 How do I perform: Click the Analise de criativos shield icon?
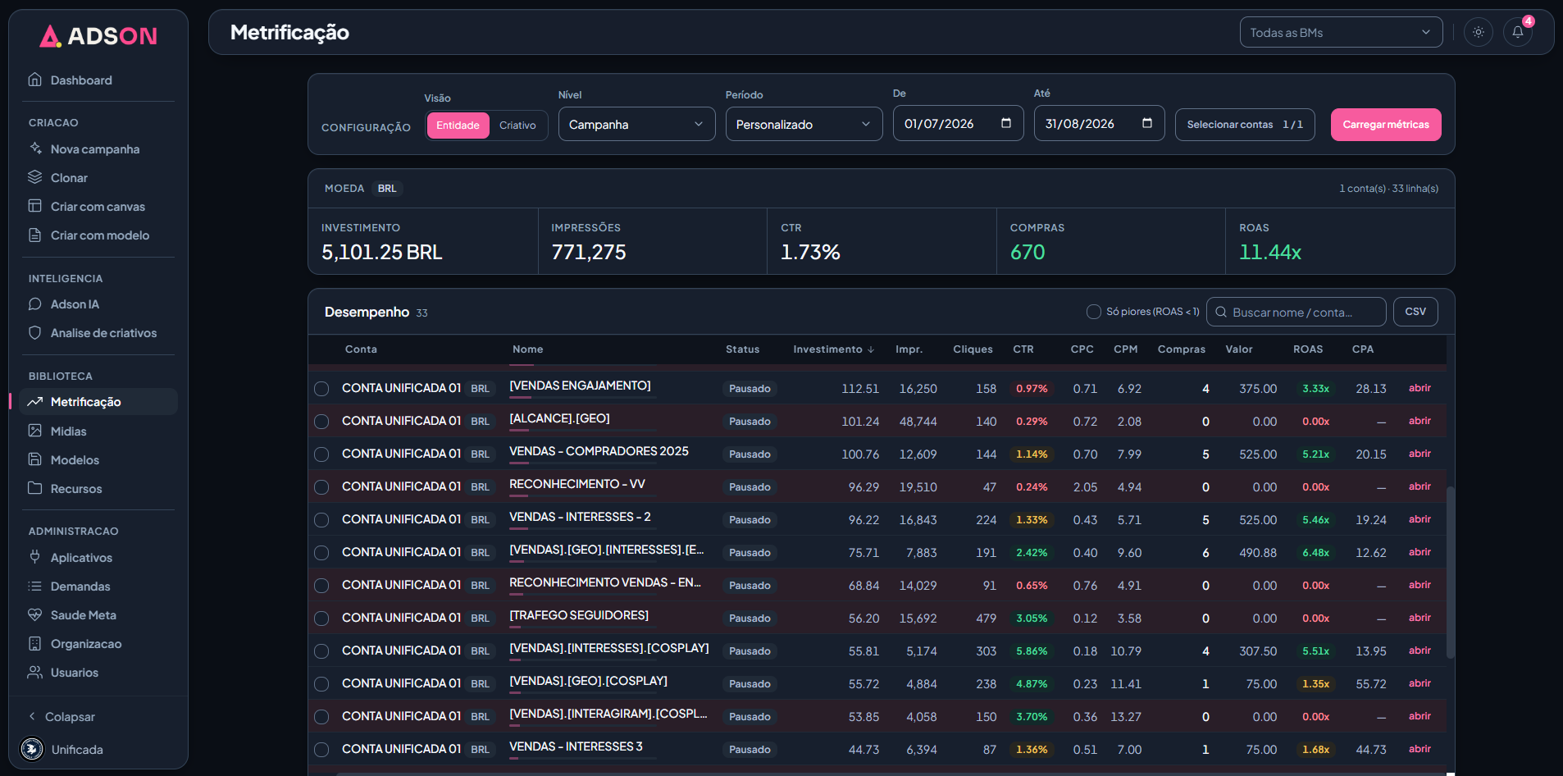pyautogui.click(x=34, y=332)
